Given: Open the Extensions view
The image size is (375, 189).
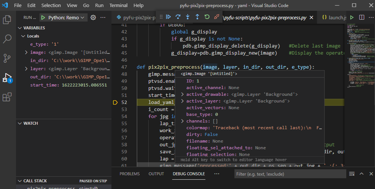Looking at the screenshot, I should pyautogui.click(x=7, y=97).
